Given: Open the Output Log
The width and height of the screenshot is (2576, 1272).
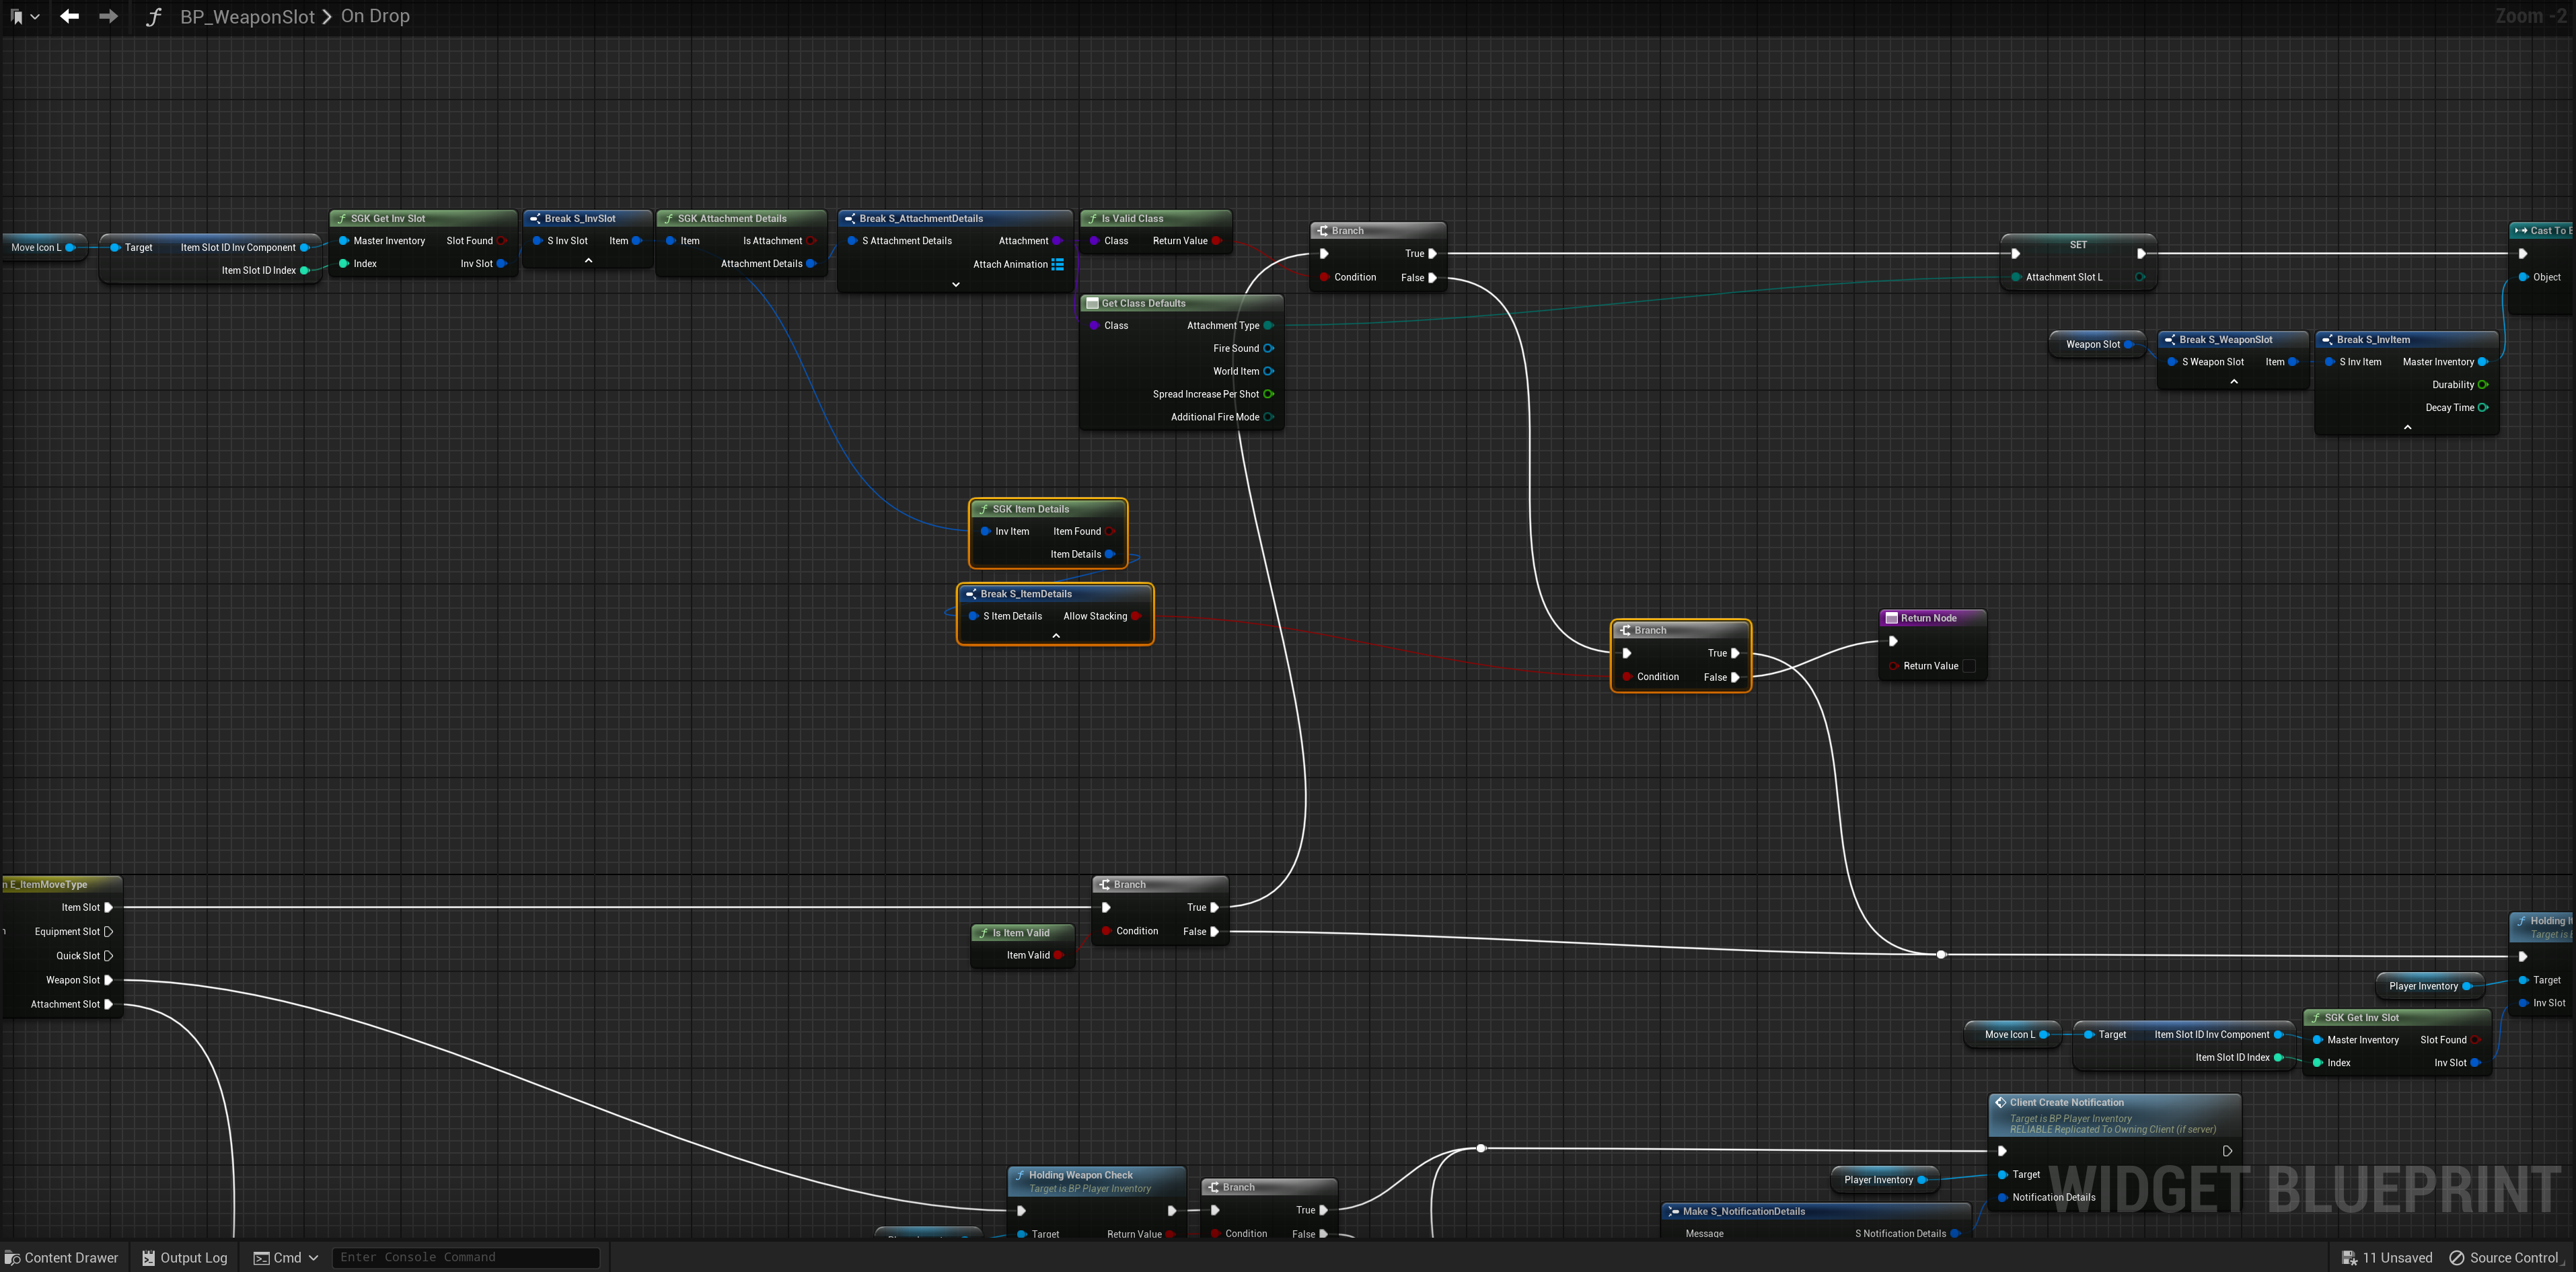Looking at the screenshot, I should (184, 1257).
